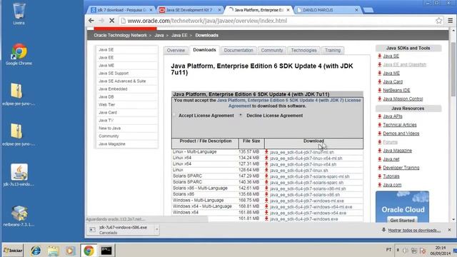
Task: Open the Technologies tab
Action: pyautogui.click(x=303, y=50)
